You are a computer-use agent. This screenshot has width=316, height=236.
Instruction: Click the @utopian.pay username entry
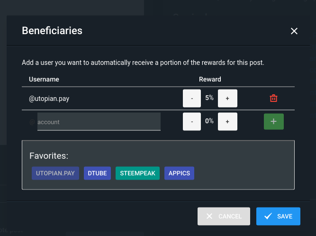49,99
